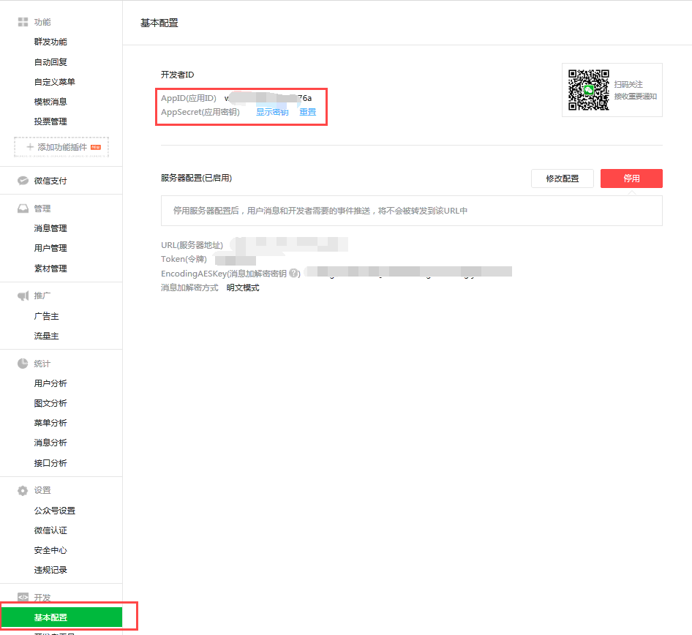Click the 明文模式 value

pyautogui.click(x=243, y=288)
